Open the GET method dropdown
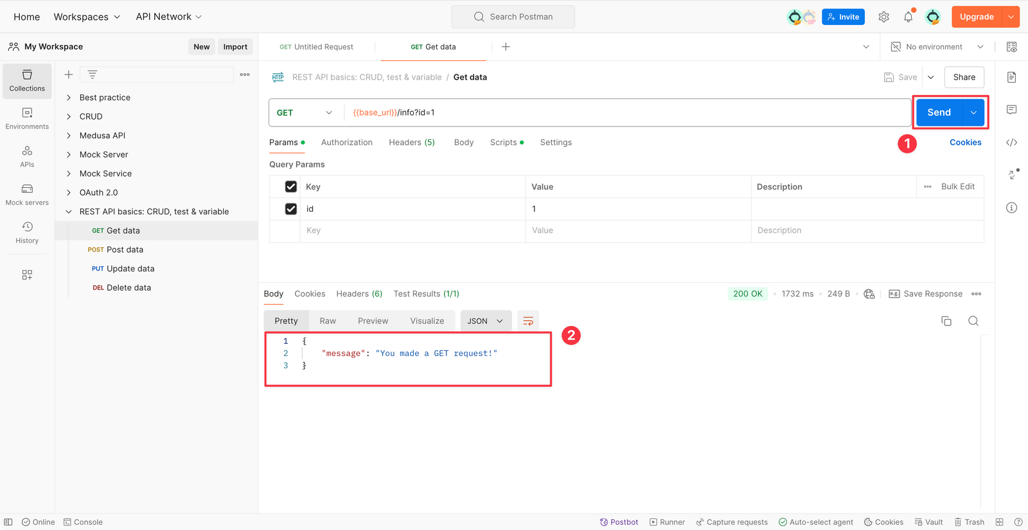The width and height of the screenshot is (1028, 530). pyautogui.click(x=305, y=113)
